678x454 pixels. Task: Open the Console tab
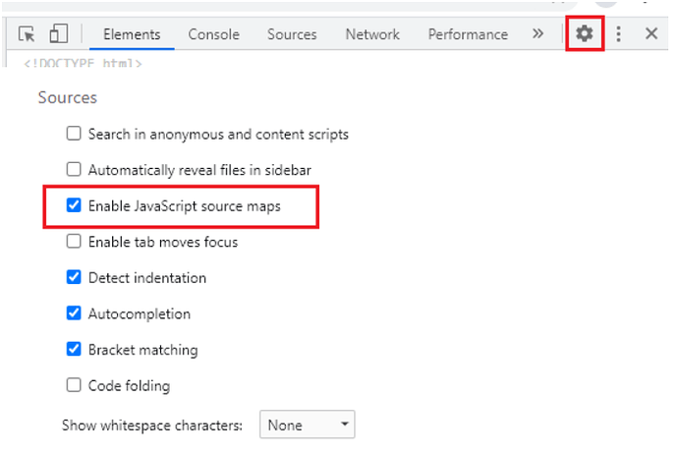click(213, 34)
